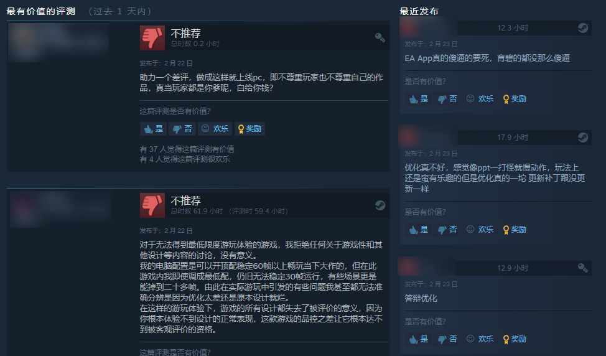Image resolution: width=606 pixels, height=356 pixels.
Task: Click the thumbs-down icon on the 61.9 小时 review
Action: (152, 205)
